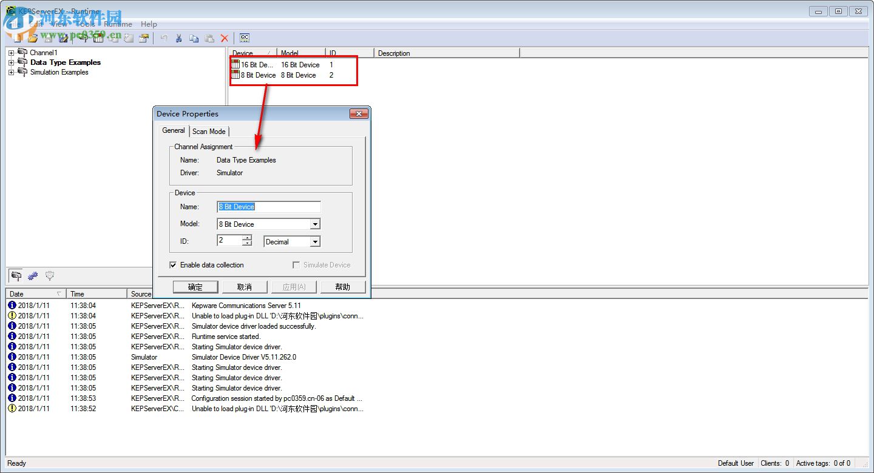The image size is (874, 473).
Task: Click the 帮助 help button
Action: coord(343,287)
